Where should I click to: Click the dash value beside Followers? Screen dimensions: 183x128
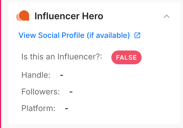click(71, 92)
